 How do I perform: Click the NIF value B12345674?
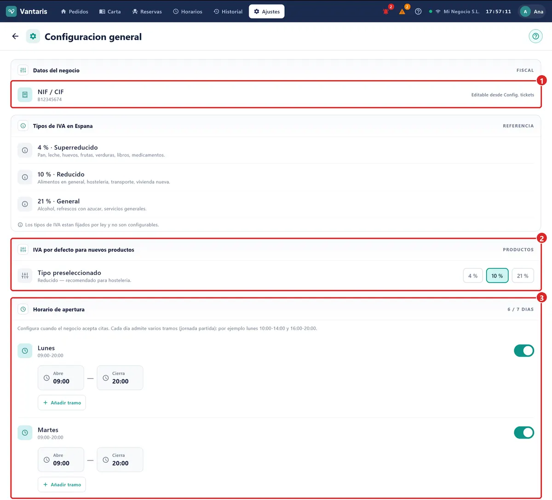(x=50, y=99)
